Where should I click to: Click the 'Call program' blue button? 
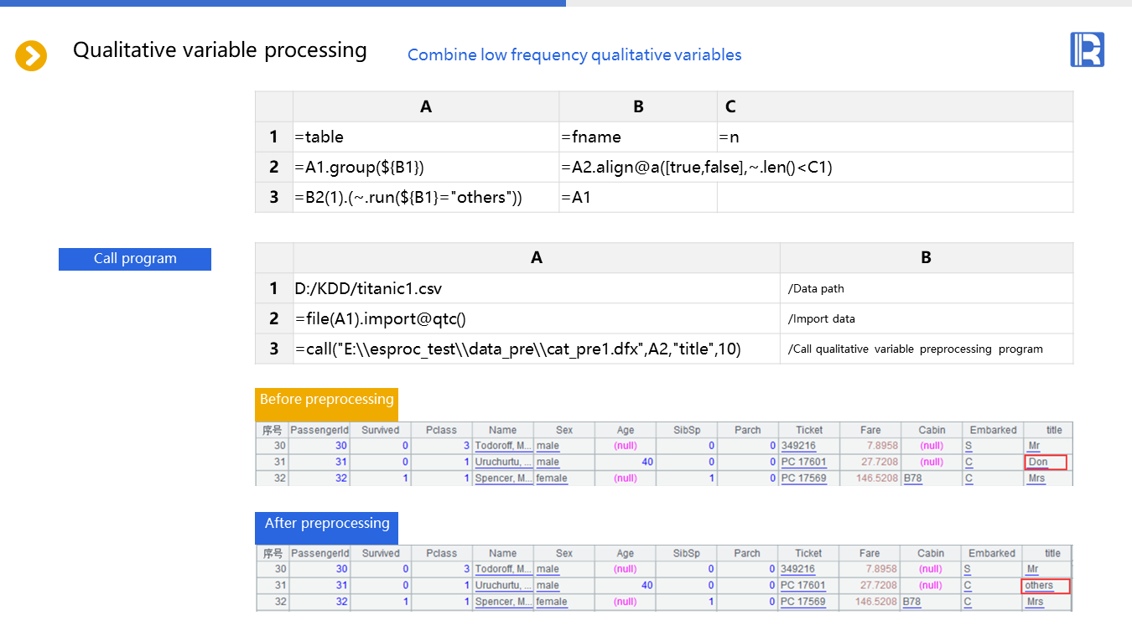tap(135, 259)
